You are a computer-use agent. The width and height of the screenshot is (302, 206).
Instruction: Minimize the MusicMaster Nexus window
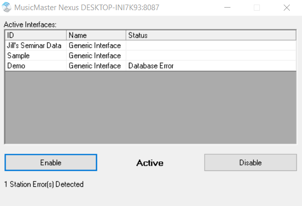(x=227, y=8)
